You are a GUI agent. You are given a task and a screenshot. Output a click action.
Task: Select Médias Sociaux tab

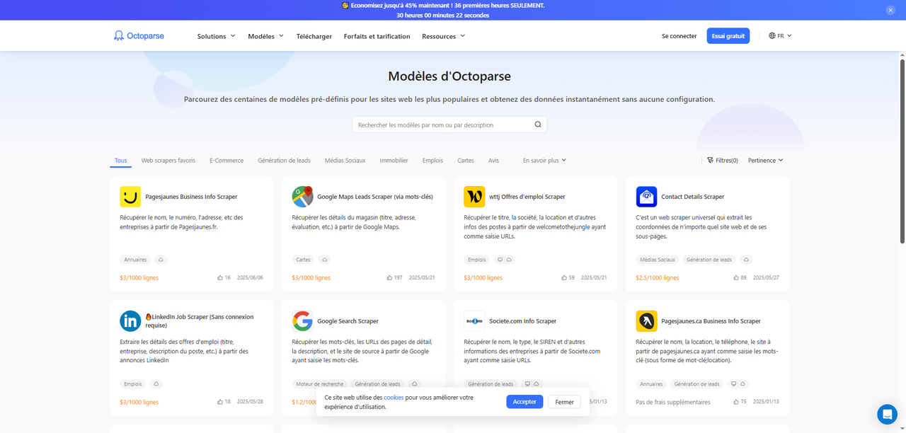(x=345, y=161)
